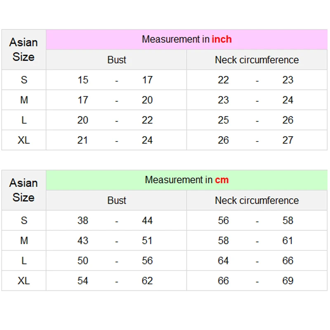The height and width of the screenshot is (330, 330).
Task: Click the L size row in inch table
Action: (24, 120)
